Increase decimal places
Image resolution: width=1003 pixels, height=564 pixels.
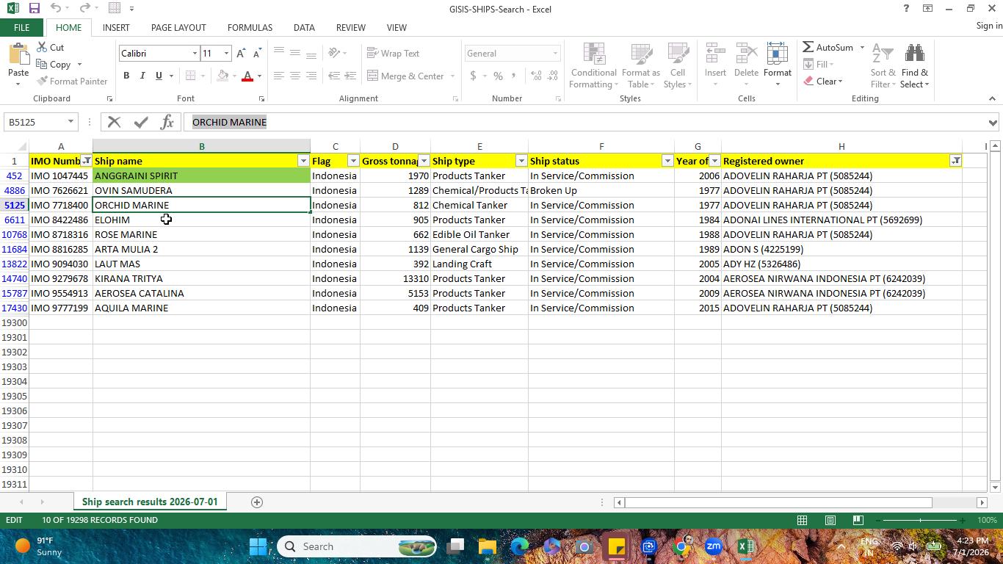coord(536,76)
